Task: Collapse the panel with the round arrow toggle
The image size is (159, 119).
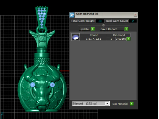Action: pyautogui.click(x=104, y=25)
